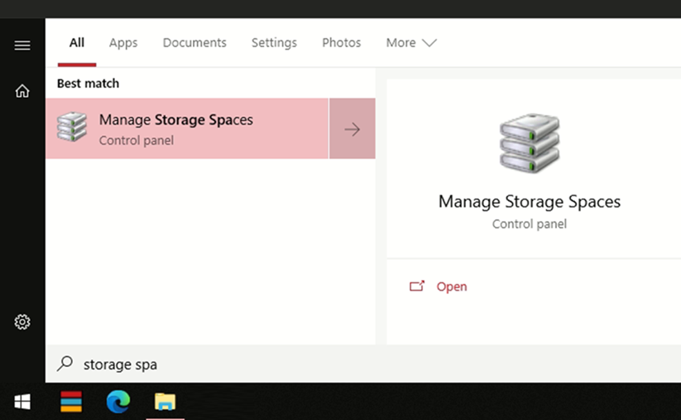Click in the 'storage spa' search field
Screen dimensions: 681x420
363,364
